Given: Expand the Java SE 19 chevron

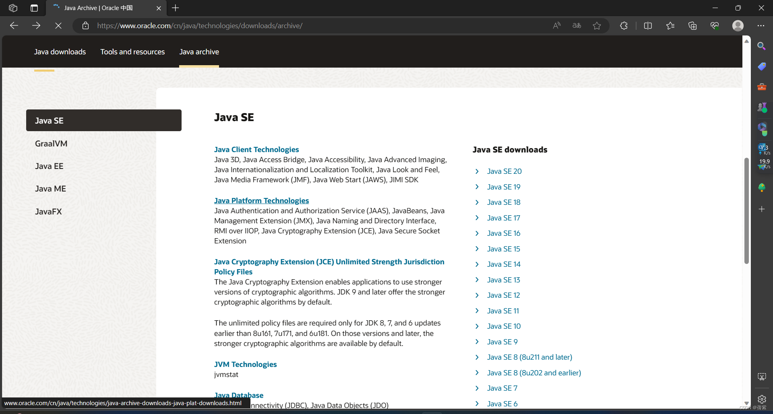Looking at the screenshot, I should point(477,187).
